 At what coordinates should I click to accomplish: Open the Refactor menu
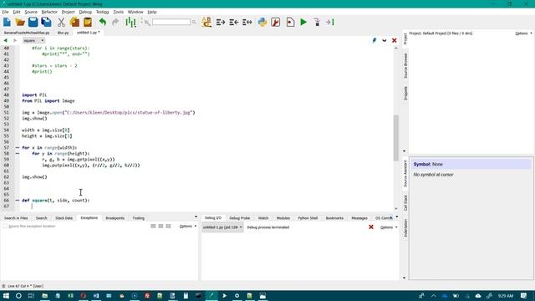(49, 12)
